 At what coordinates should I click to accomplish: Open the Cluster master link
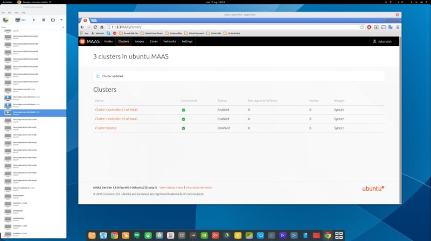(x=106, y=128)
